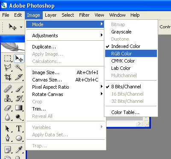This screenshot has width=171, height=159.
Task: Click the greyed Crop entry
Action: [x=65, y=102]
